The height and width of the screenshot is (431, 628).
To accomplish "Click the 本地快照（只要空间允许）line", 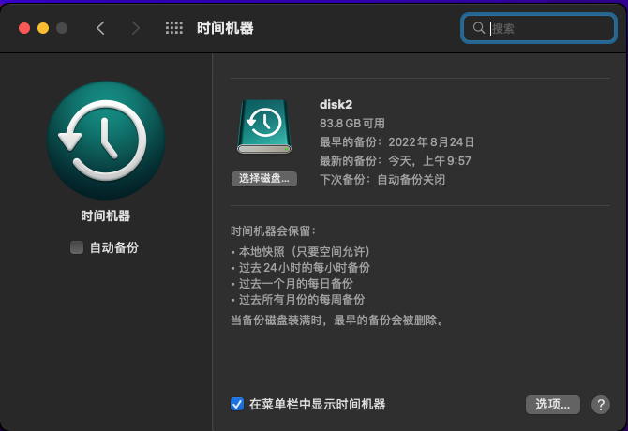I will [x=301, y=252].
